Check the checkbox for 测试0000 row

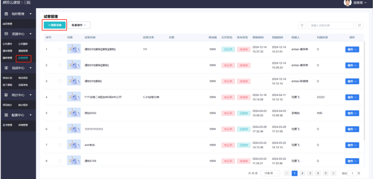[60, 113]
